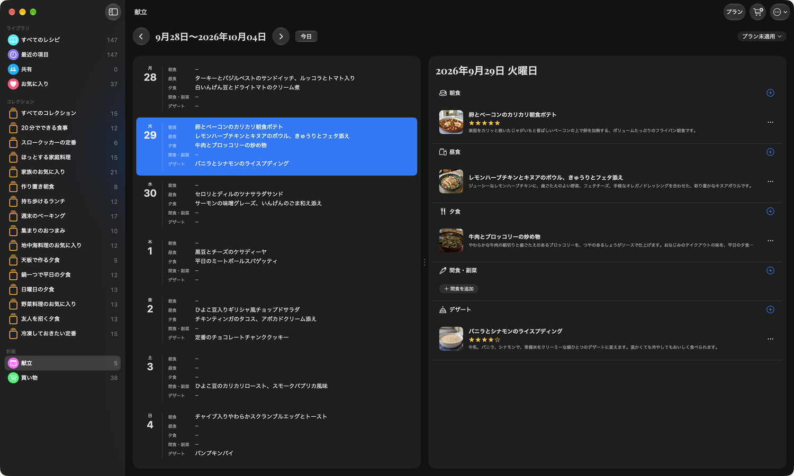Click the pane divider handle between panels
This screenshot has height=476, width=794.
(425, 262)
